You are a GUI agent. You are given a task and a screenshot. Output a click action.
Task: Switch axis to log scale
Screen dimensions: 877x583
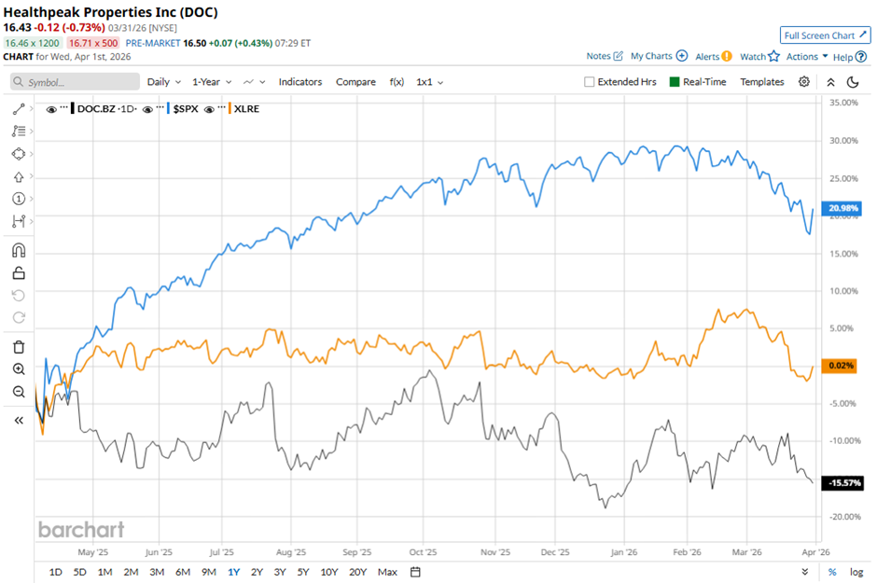tap(856, 572)
